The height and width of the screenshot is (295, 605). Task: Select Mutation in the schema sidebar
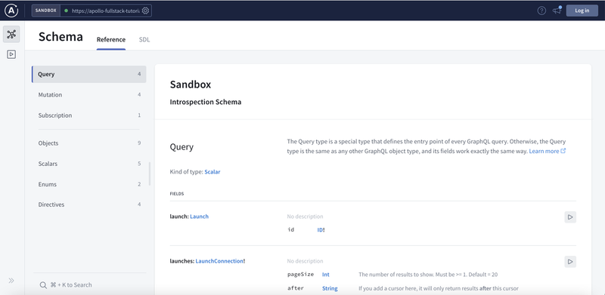point(89,95)
